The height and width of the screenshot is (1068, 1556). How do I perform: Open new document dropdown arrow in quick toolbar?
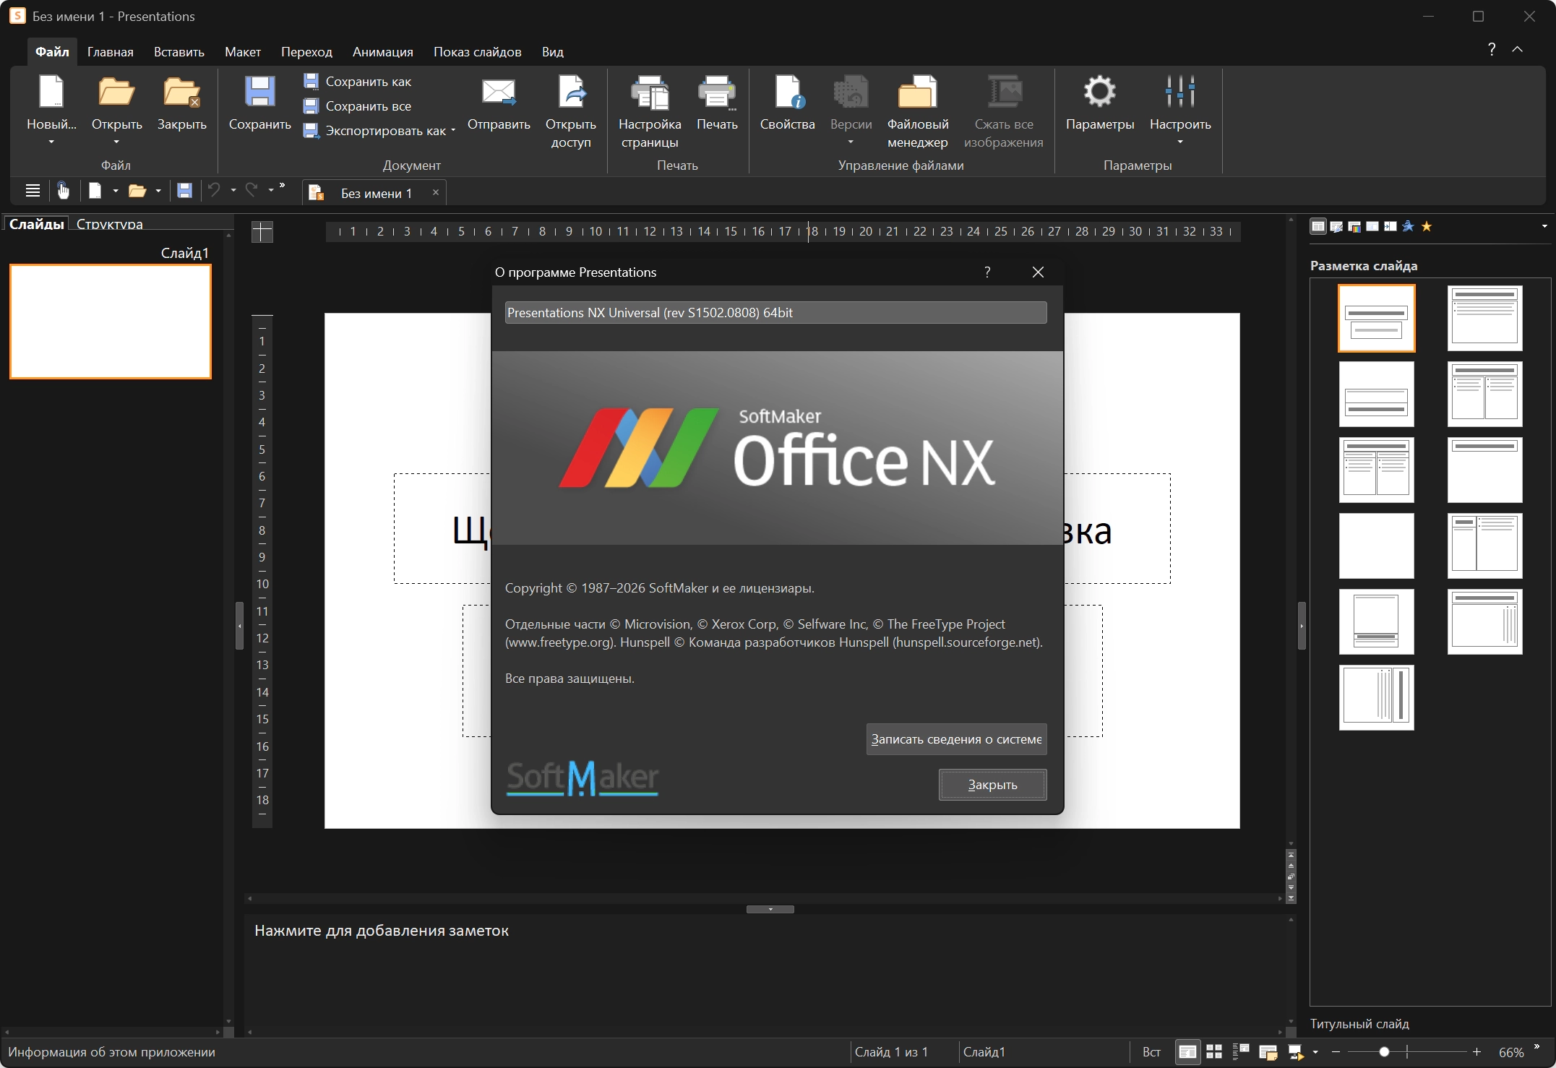[x=116, y=191]
